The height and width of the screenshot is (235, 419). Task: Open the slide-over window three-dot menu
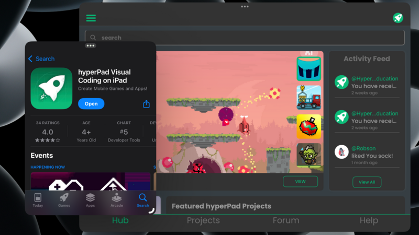pos(90,45)
